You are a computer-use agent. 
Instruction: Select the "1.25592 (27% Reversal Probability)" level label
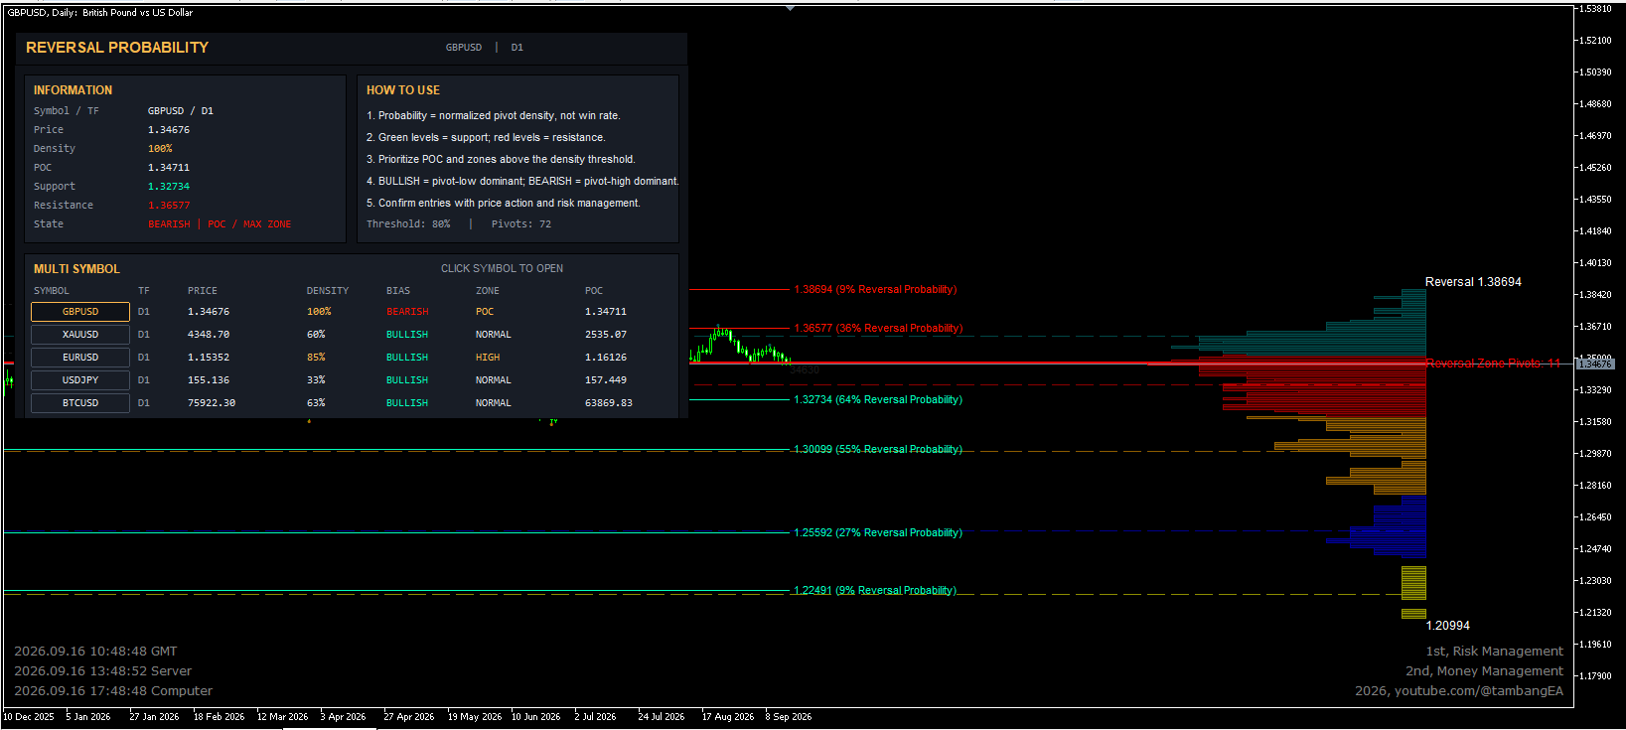pos(878,533)
